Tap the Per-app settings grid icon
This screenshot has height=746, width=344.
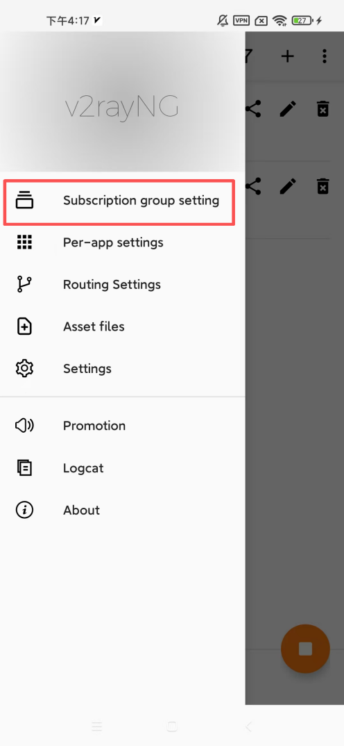coord(24,242)
